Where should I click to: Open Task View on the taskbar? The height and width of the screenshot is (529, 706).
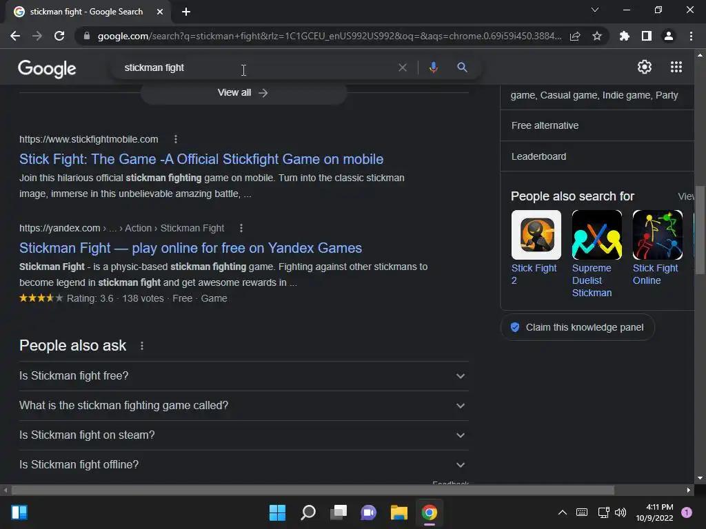[339, 512]
